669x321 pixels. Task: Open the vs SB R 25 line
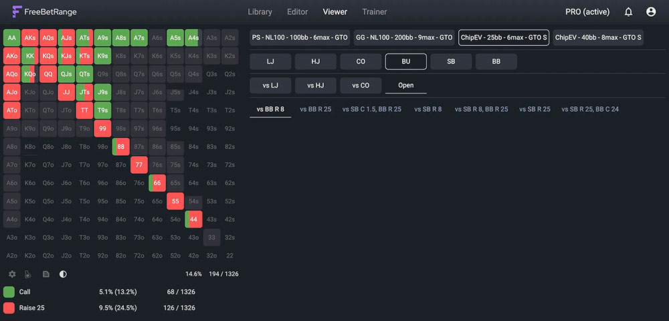[535, 109]
